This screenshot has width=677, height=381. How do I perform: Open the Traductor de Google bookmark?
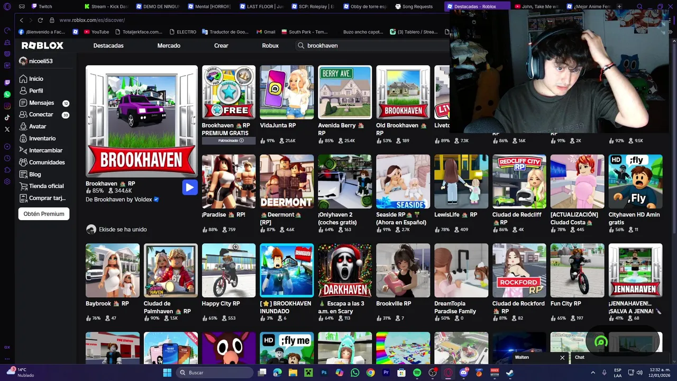225,32
